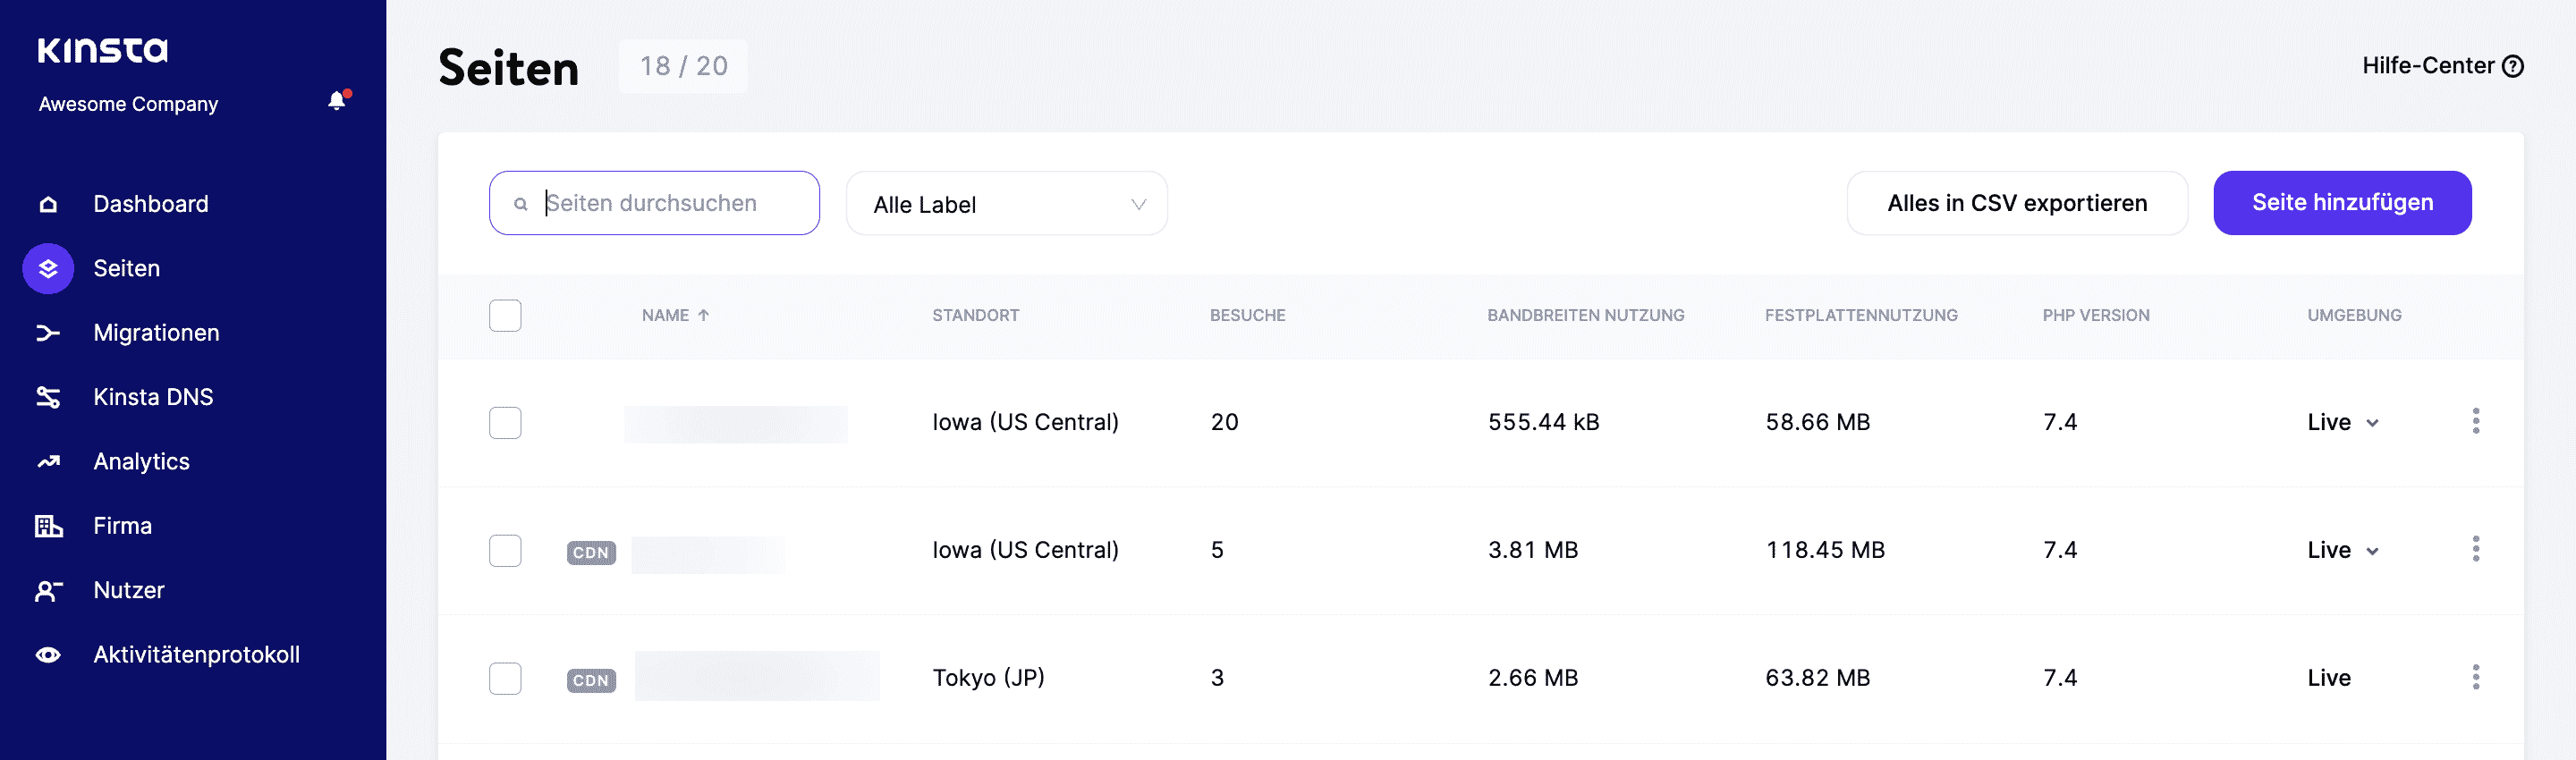Click the 555.44 kB bandwidth value
The height and width of the screenshot is (760, 2576).
pos(1543,422)
